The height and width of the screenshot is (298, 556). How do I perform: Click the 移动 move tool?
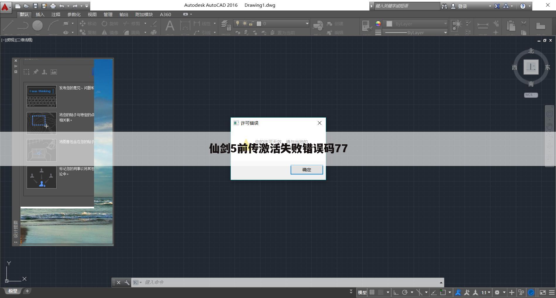coord(88,23)
